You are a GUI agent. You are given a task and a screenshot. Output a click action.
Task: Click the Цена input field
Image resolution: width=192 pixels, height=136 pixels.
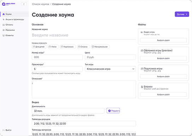point(110,57)
